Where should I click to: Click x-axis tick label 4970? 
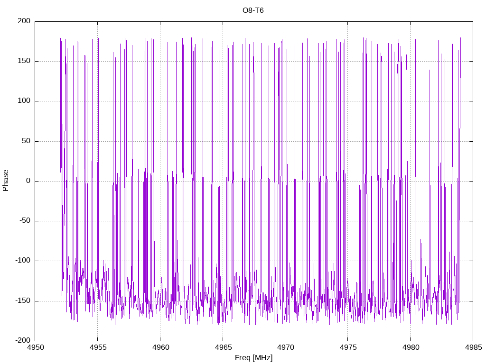coord(285,347)
